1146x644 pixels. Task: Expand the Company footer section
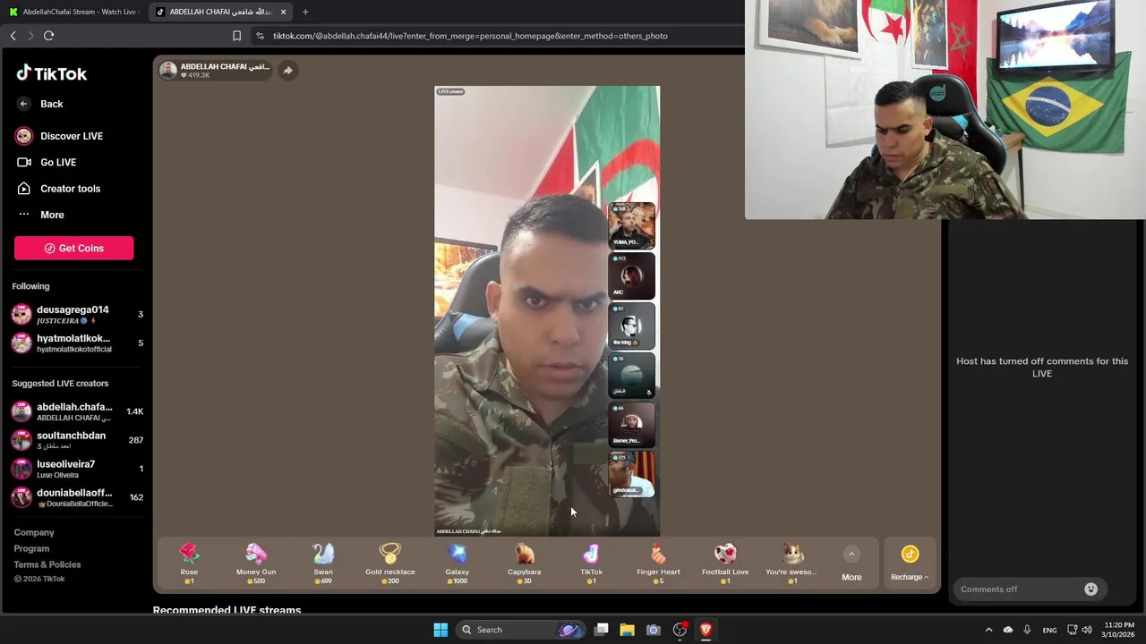(34, 532)
